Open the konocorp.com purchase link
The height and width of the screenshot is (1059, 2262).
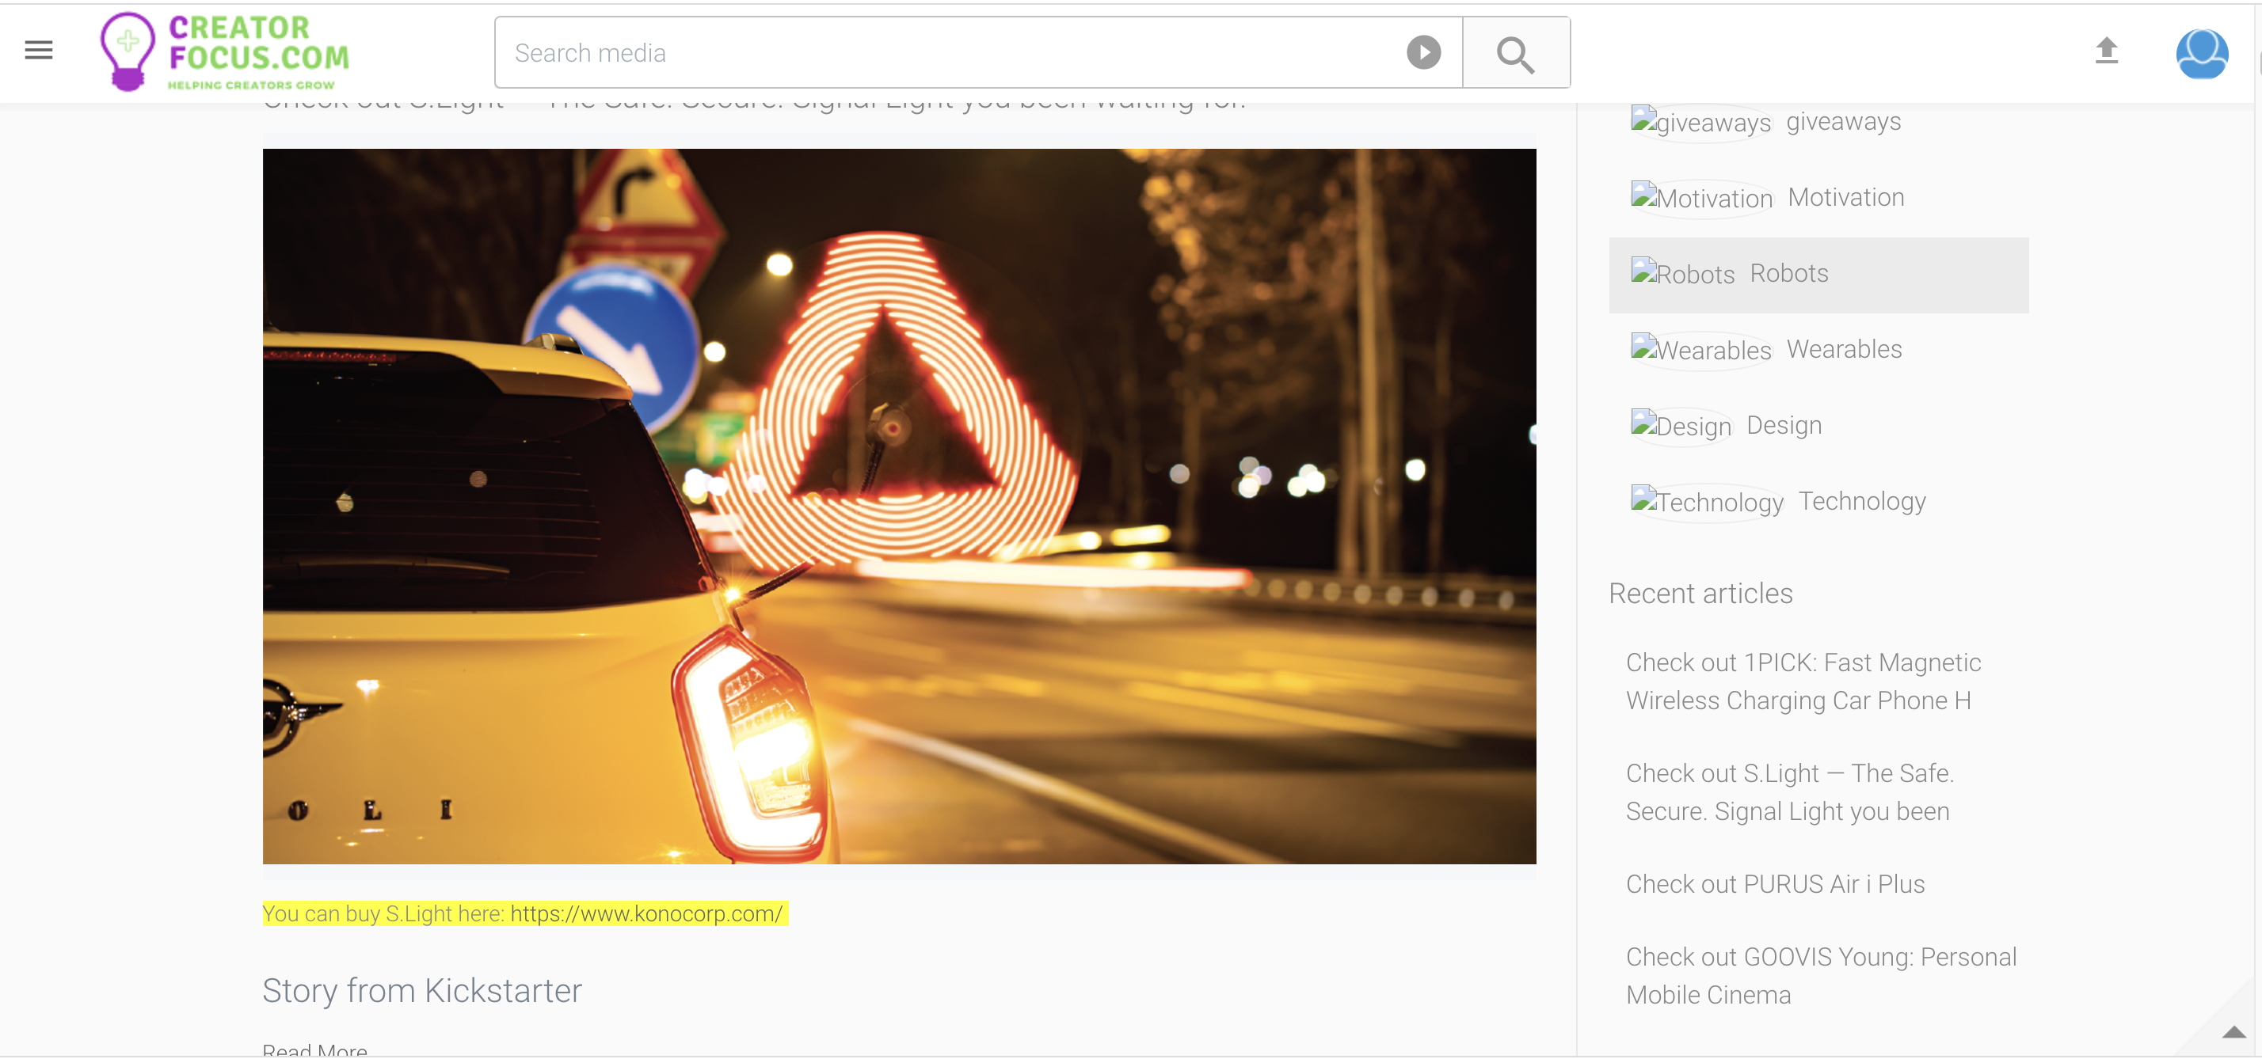[646, 914]
